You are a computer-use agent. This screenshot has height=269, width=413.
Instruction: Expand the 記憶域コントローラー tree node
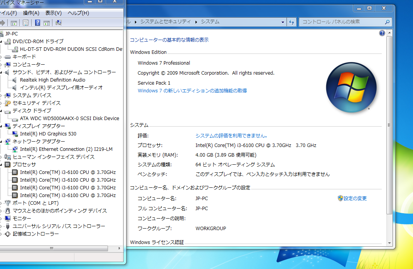(1, 234)
